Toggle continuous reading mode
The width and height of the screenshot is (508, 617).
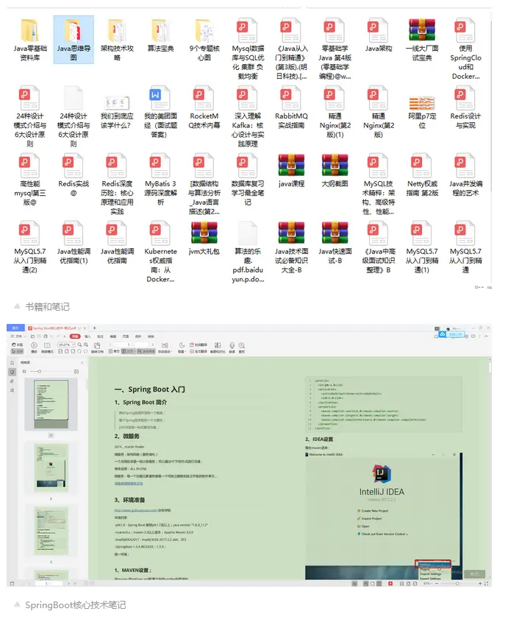pos(146,351)
